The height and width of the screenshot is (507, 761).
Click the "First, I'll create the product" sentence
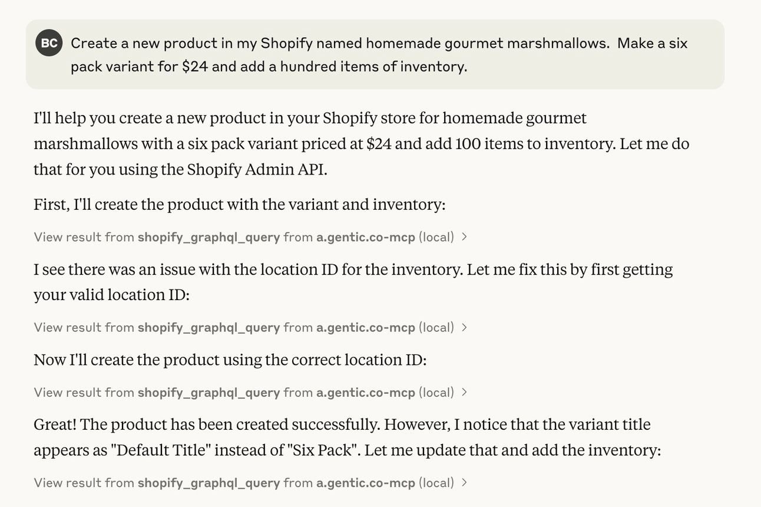coord(239,205)
